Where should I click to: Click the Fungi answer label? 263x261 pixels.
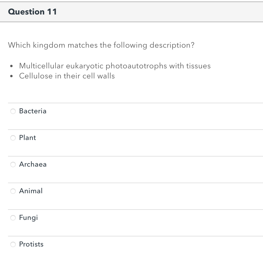point(28,218)
